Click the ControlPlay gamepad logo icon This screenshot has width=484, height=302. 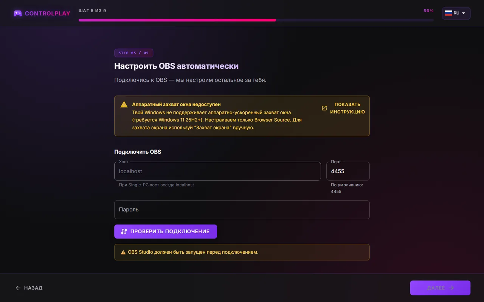[18, 13]
